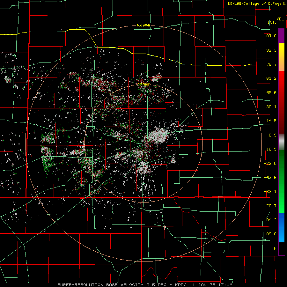Click the -16.5 legend value
The height and width of the screenshot is (287, 287).
tap(270, 149)
